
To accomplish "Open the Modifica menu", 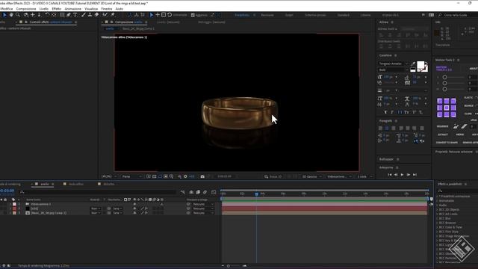I will (x=7, y=9).
